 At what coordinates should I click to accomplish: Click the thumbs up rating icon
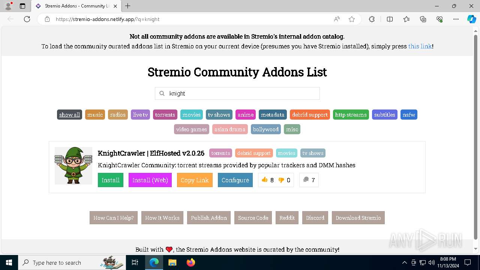(265, 180)
